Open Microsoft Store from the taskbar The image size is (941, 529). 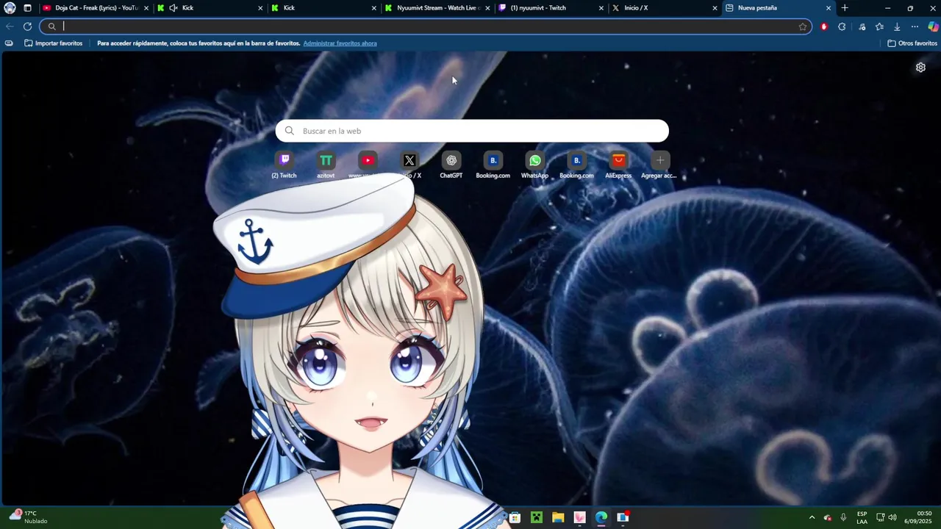515,517
